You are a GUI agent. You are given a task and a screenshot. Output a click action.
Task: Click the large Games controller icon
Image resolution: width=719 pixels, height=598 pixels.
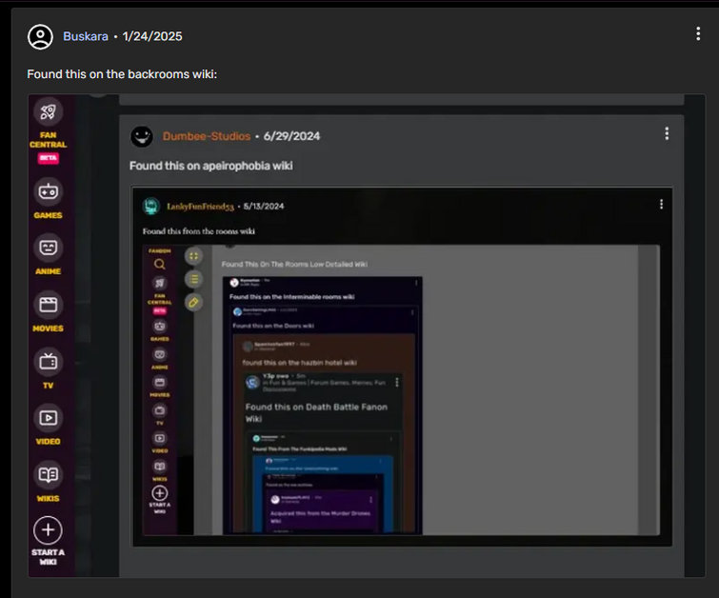49,191
